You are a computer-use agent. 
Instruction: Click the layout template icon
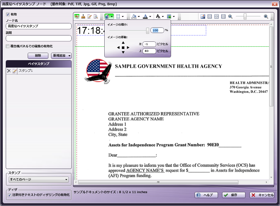pyautogui.click(x=169, y=16)
